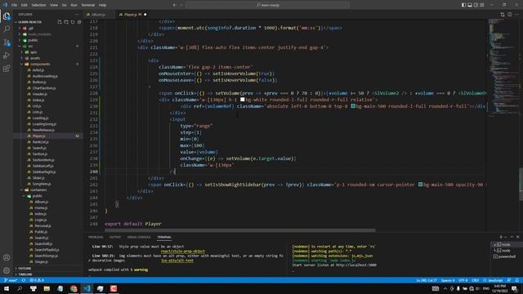Switch to the OUTPUT panel tab

115,237
